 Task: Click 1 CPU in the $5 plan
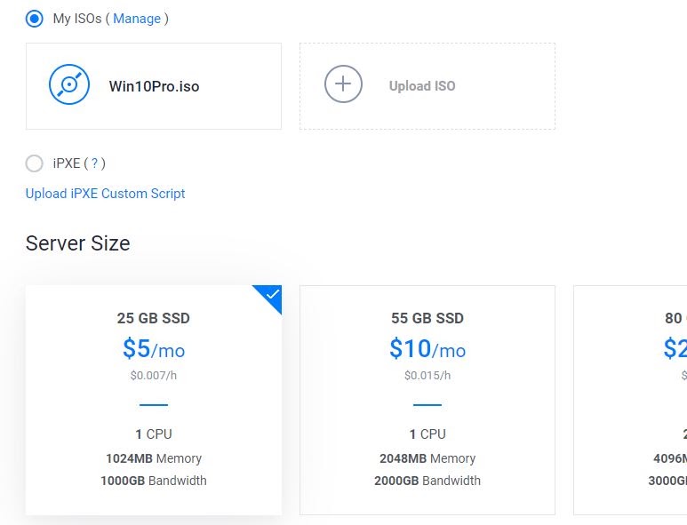(154, 434)
